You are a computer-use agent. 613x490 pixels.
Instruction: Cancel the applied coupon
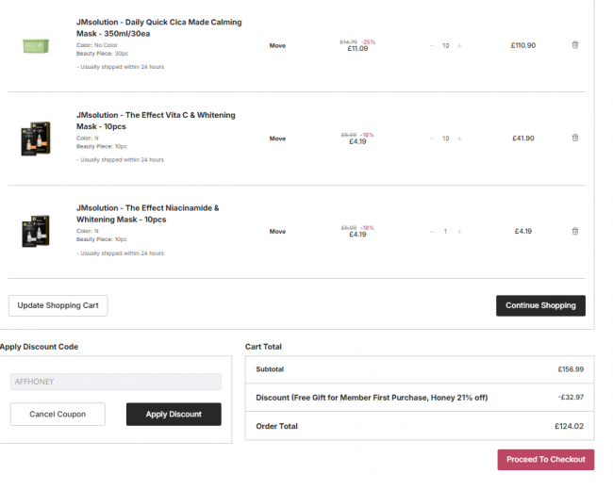point(58,414)
